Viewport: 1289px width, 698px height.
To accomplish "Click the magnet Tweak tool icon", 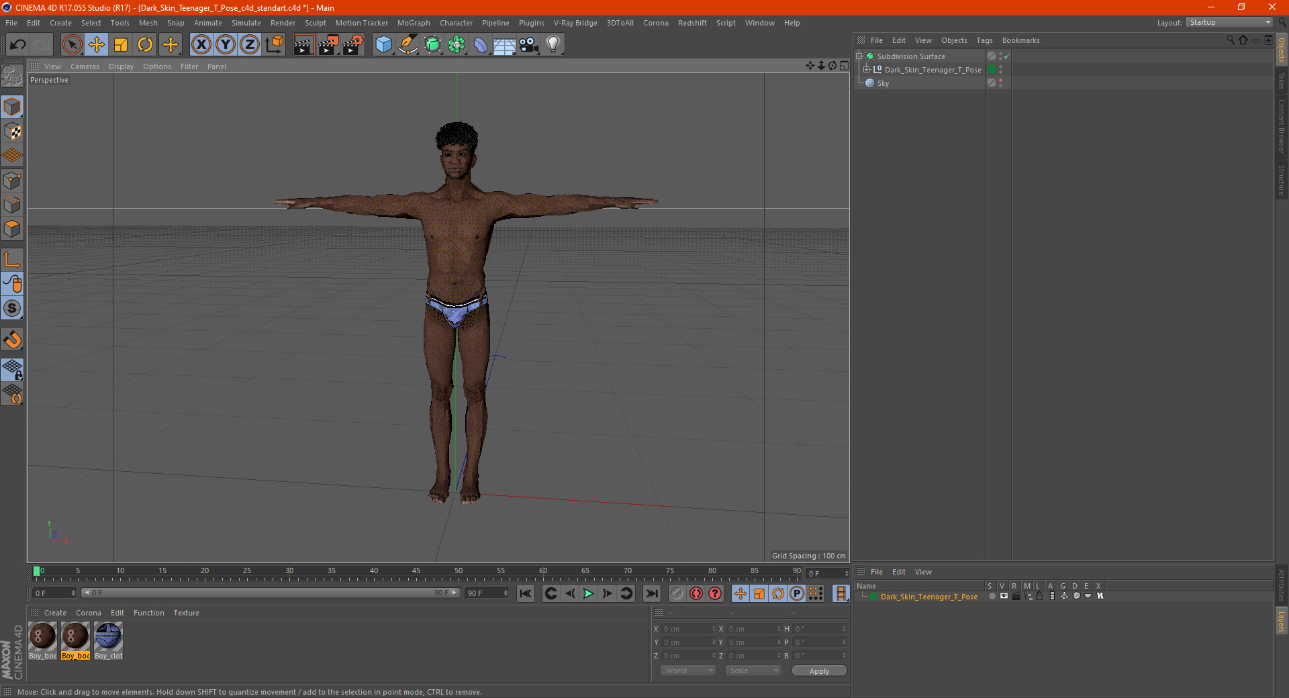I will (12, 340).
